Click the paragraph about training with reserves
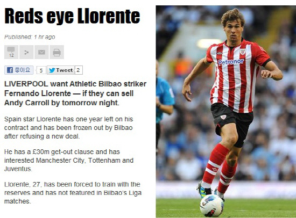Screen dimensions: 296x218 [x=73, y=193]
